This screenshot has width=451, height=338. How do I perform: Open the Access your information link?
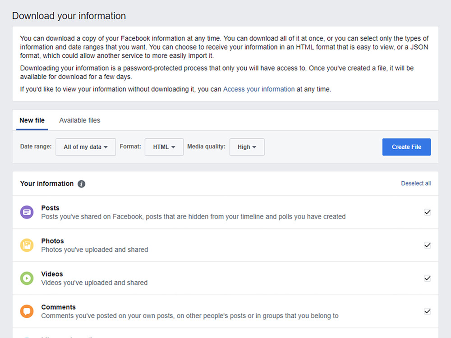[x=258, y=89]
